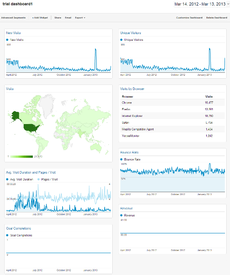Click the Safari row in browser table
Screen dimensions: 230x275
[172, 123]
